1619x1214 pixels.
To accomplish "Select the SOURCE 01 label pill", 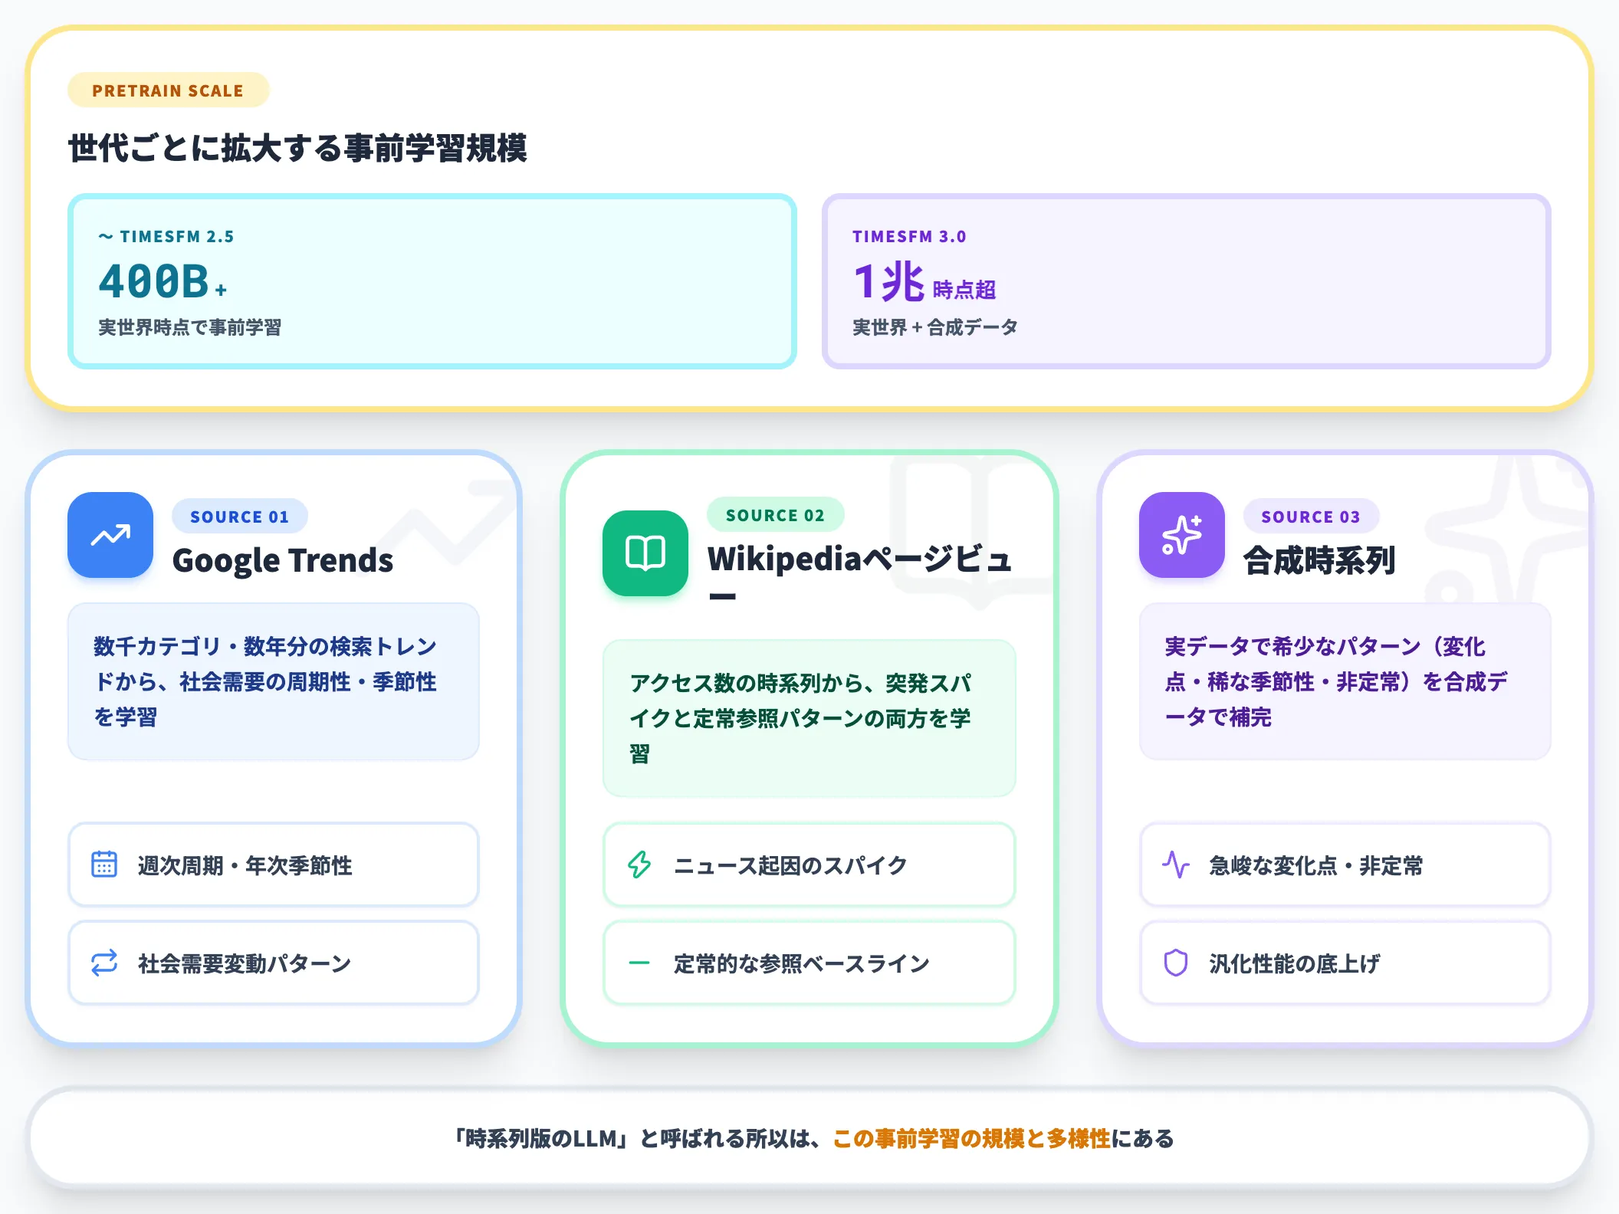I will coord(240,517).
